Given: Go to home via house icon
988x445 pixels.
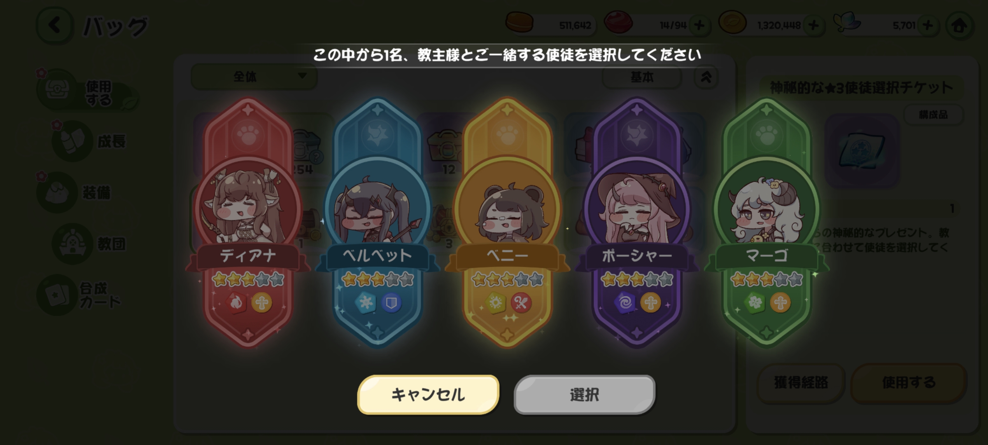Looking at the screenshot, I should point(960,26).
